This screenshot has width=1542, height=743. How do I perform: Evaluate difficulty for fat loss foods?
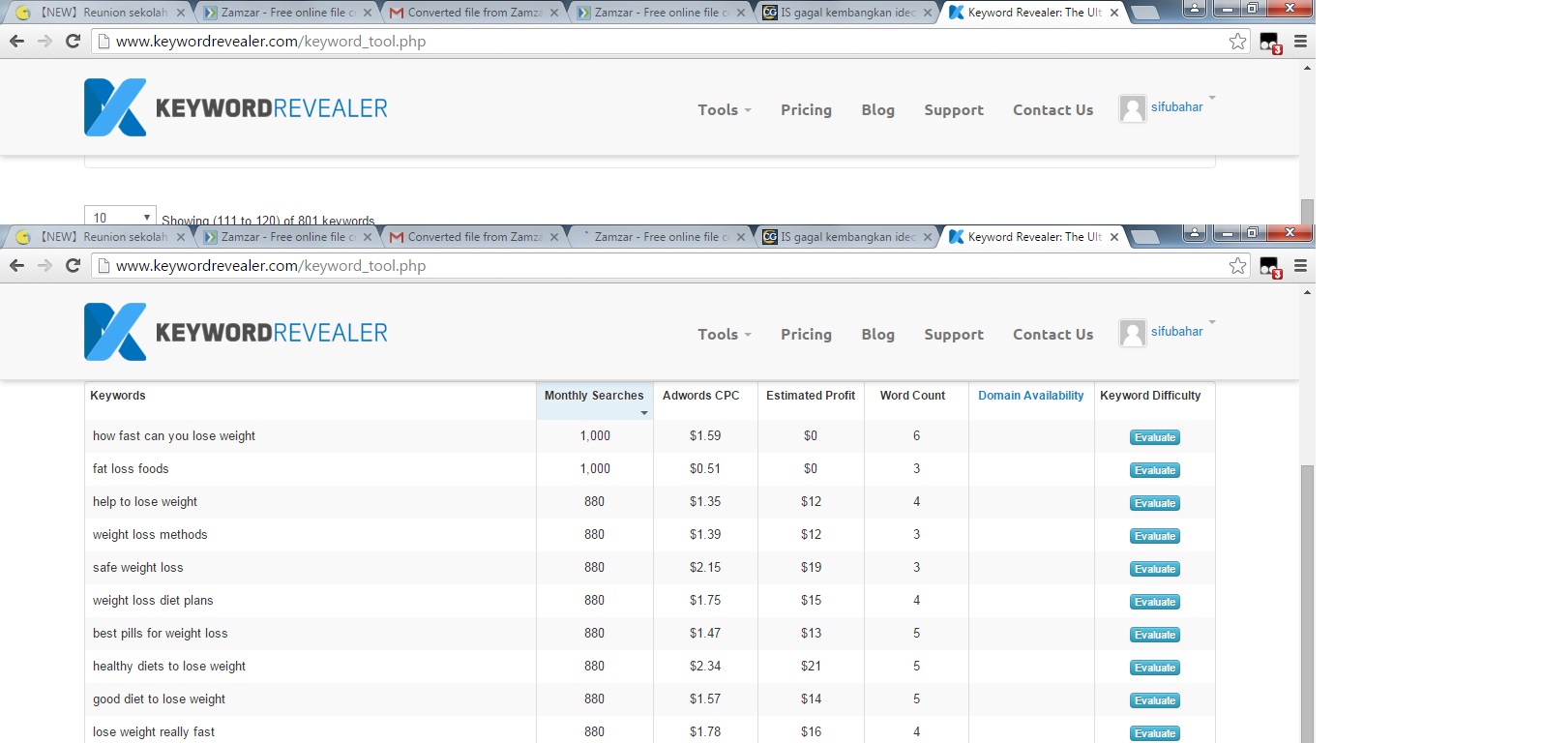pos(1155,470)
